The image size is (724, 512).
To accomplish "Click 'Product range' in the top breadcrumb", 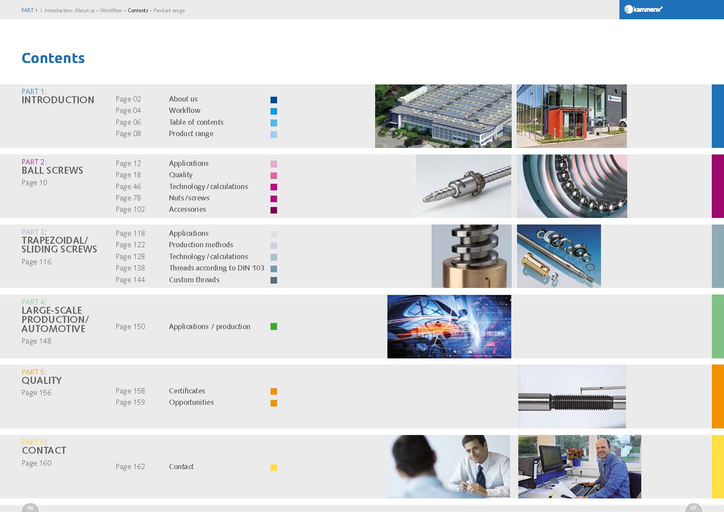I will coord(169,11).
